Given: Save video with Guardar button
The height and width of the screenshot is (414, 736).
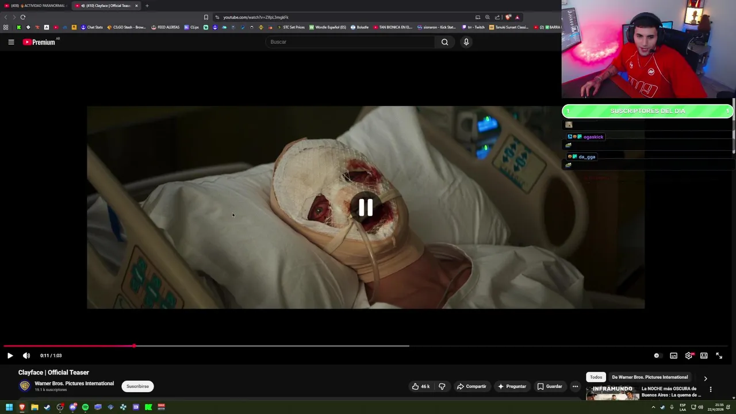Looking at the screenshot, I should tap(550, 386).
